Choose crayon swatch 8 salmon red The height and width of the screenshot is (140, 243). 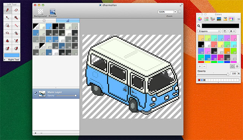(214, 44)
